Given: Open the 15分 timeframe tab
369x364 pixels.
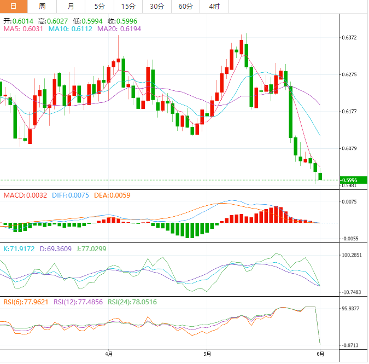Looking at the screenshot, I should point(128,7).
